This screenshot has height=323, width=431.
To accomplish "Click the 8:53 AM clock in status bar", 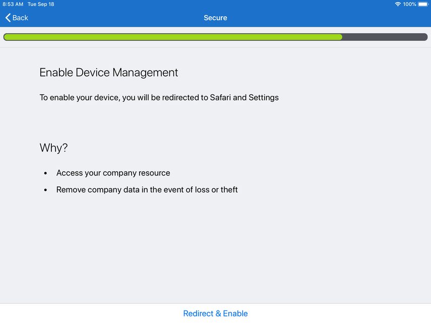I will (13, 4).
